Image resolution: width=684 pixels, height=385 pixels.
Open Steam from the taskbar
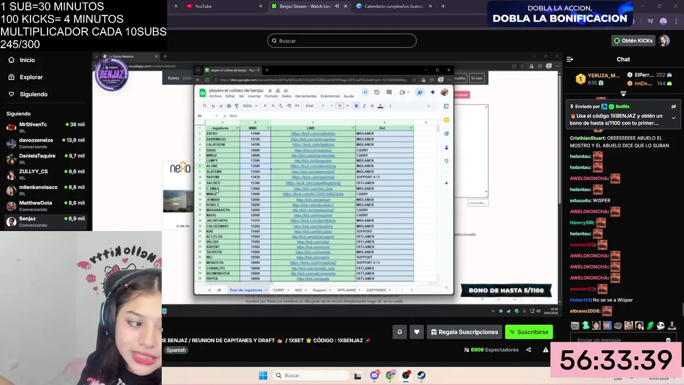point(421,375)
